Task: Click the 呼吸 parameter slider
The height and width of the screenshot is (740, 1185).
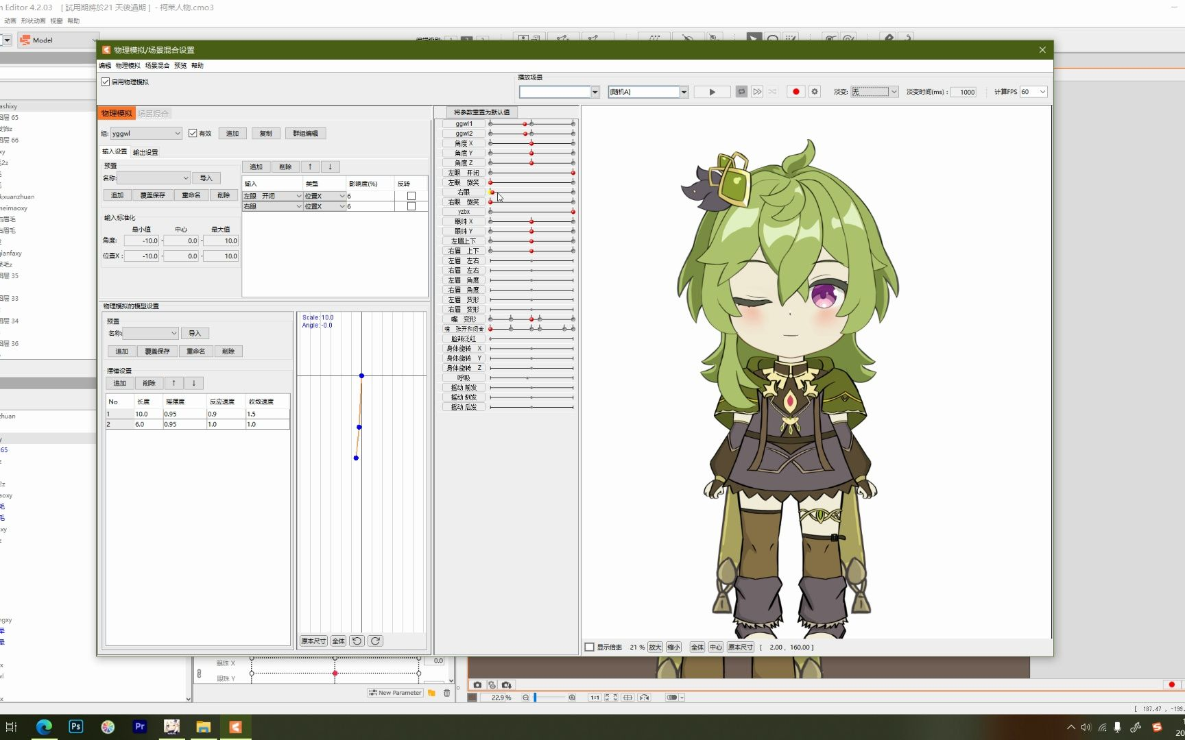Action: [531, 378]
